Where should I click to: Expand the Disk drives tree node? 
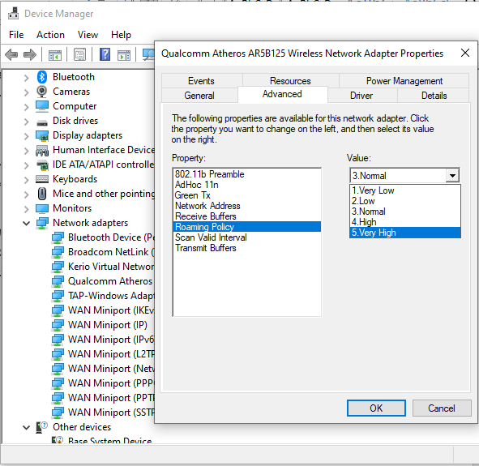point(26,122)
